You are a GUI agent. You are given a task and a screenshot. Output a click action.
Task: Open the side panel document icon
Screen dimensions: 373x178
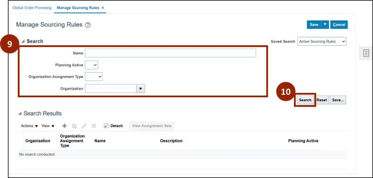pyautogui.click(x=366, y=53)
